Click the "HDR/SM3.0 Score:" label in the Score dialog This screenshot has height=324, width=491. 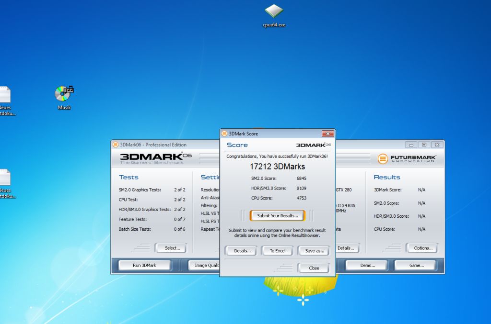[269, 188]
